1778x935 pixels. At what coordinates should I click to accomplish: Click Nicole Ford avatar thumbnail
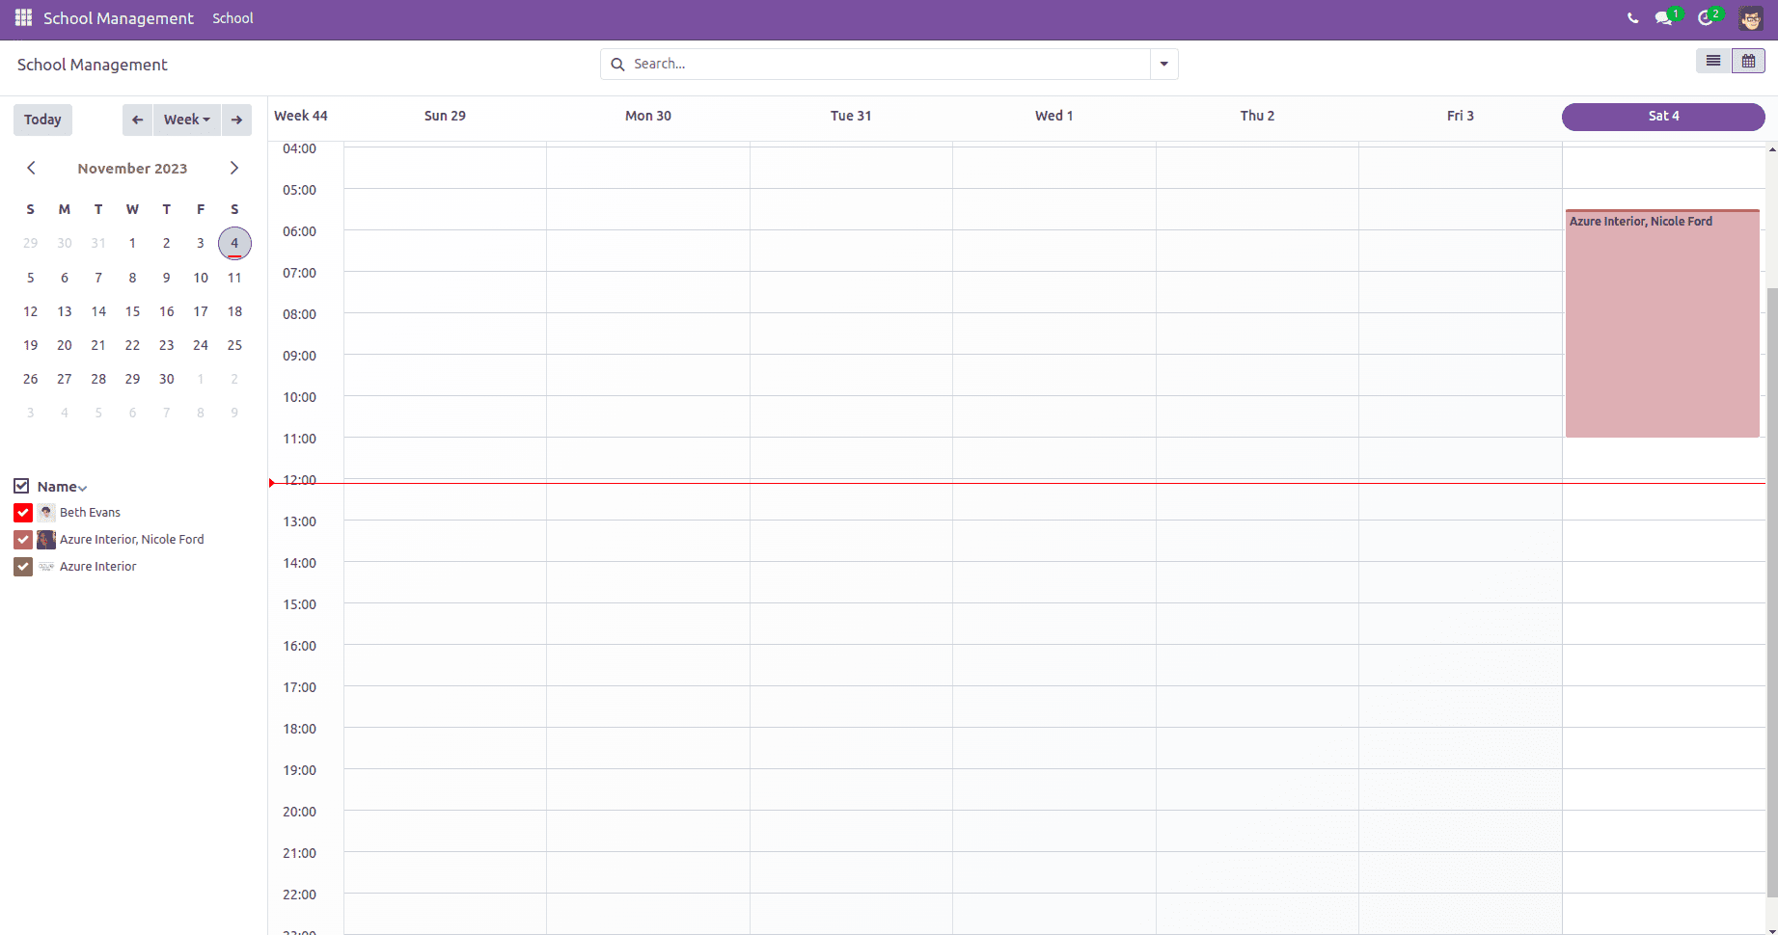tap(46, 540)
